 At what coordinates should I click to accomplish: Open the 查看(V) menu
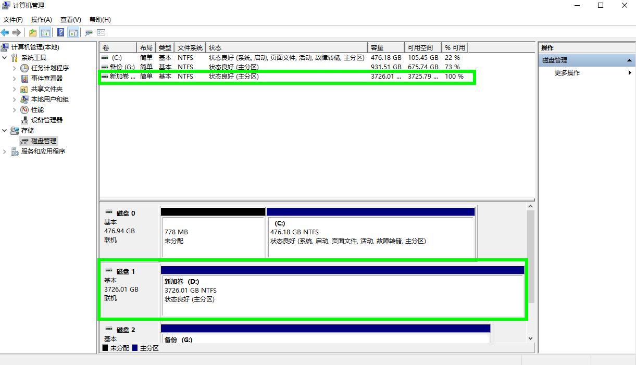pos(71,20)
